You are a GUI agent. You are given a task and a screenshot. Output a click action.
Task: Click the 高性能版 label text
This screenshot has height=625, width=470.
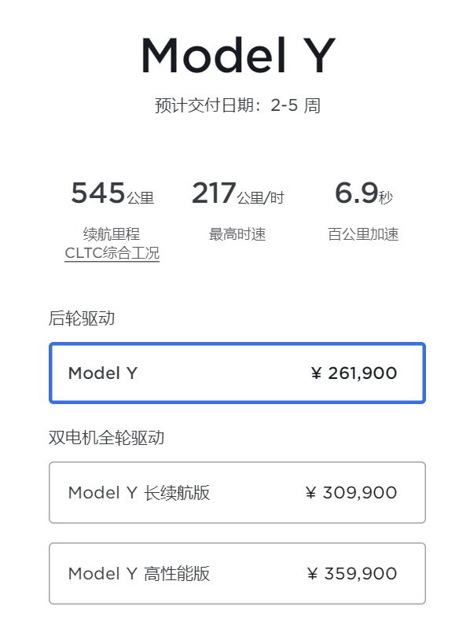coord(177,574)
